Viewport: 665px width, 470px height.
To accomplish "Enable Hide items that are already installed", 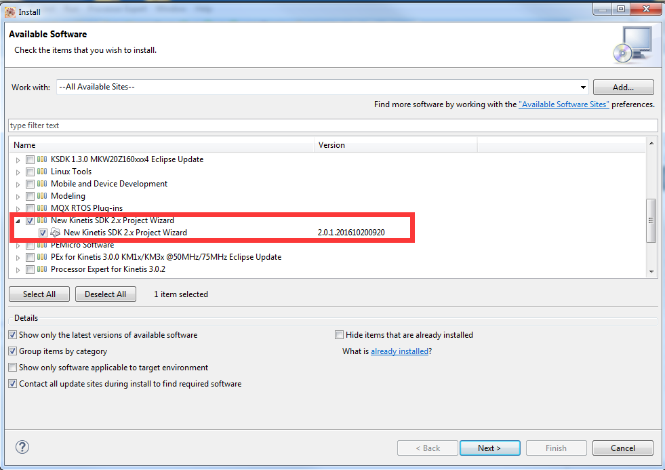I will (x=340, y=335).
